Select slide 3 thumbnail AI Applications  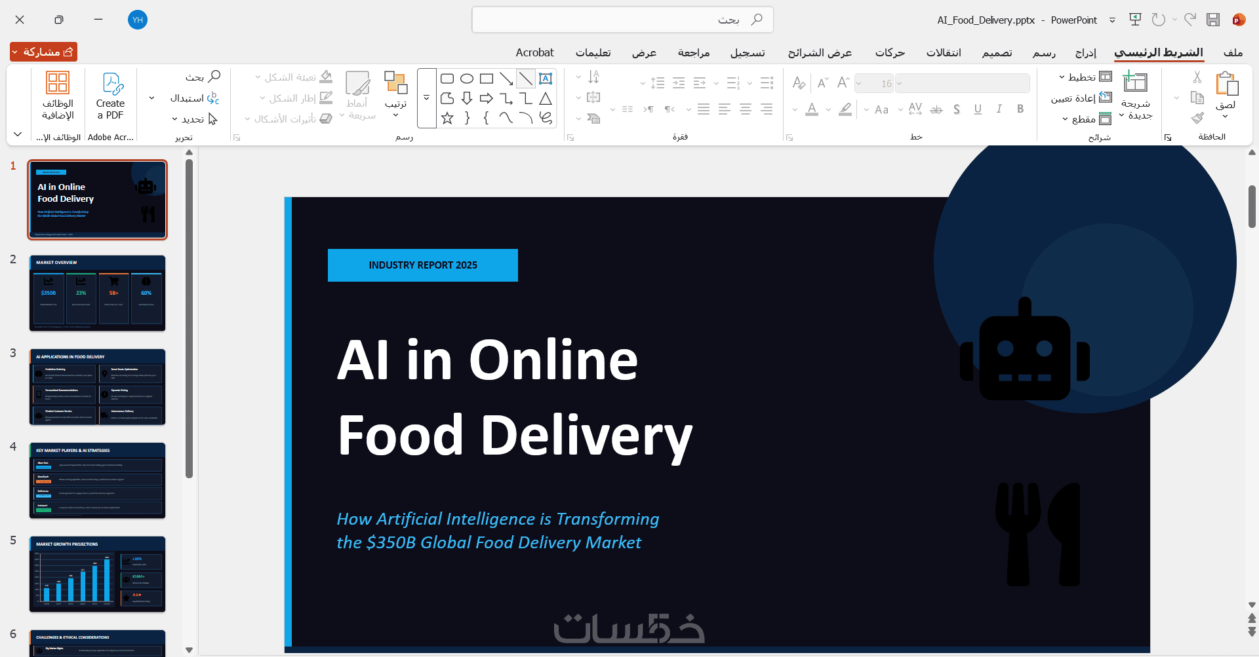(97, 386)
